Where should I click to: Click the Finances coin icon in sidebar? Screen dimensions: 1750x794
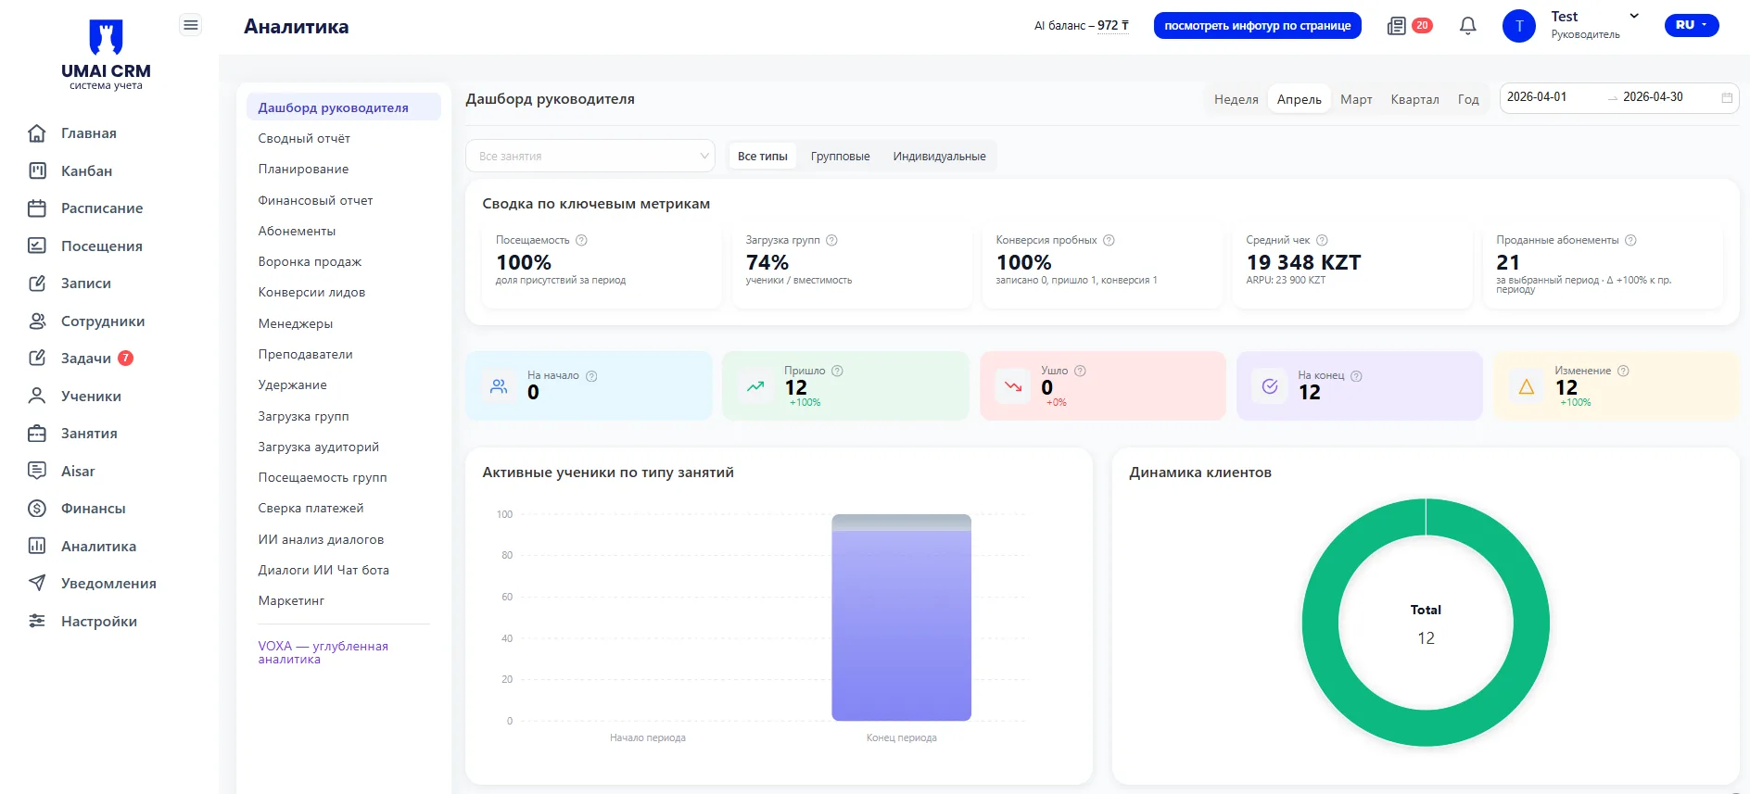[37, 508]
